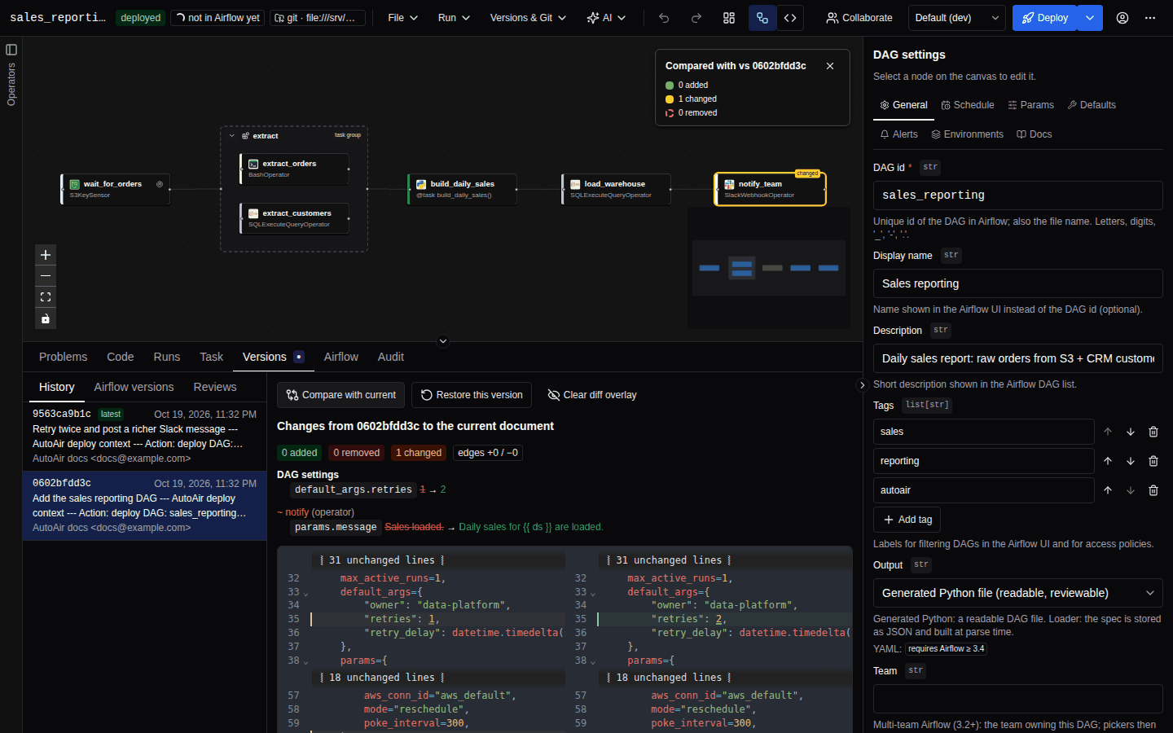Close the compare overlay legend
1173x733 pixels.
pos(830,66)
